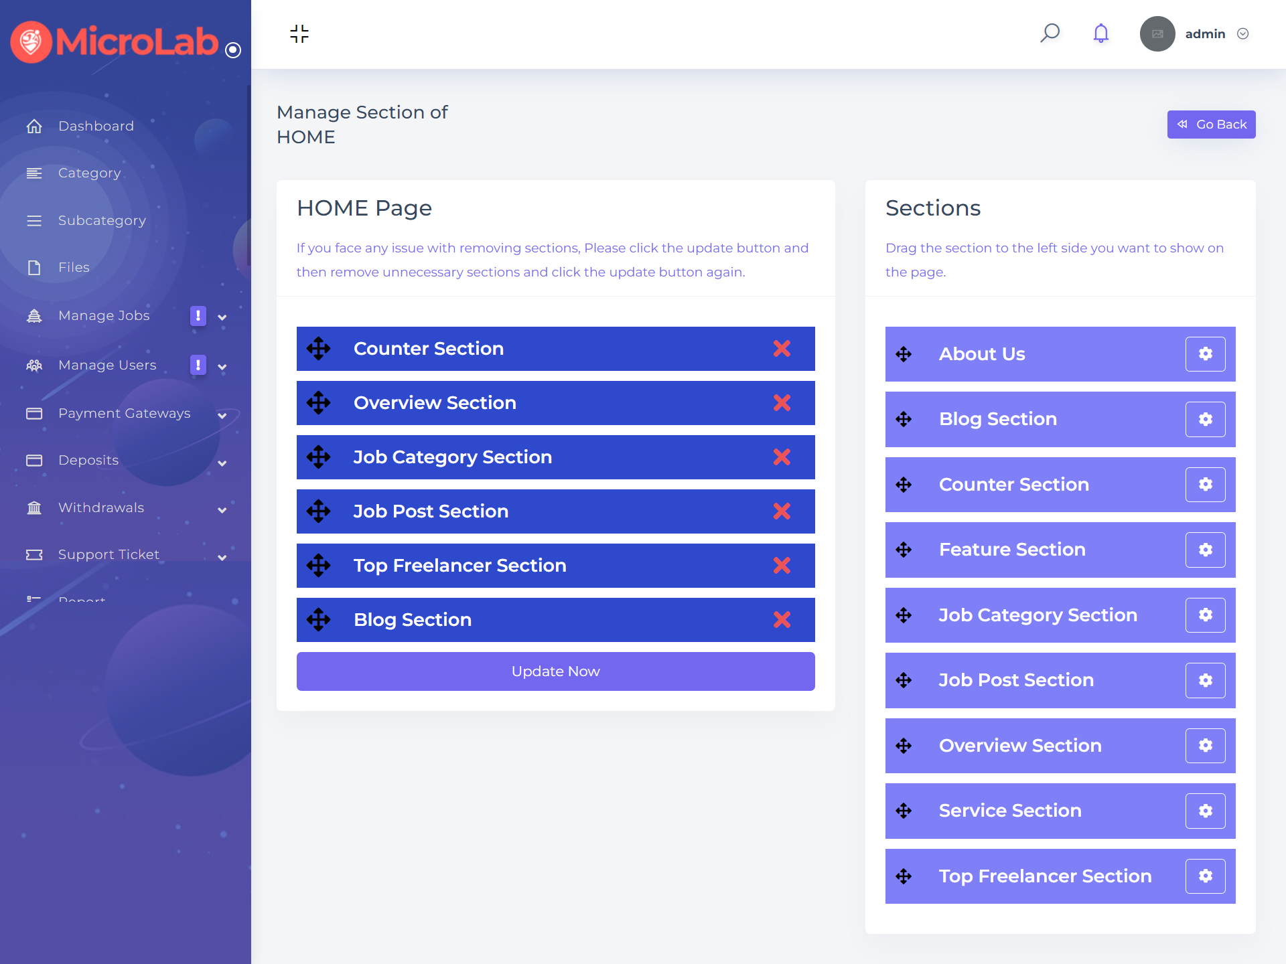Click gear icon on Service Section
Image resolution: width=1286 pixels, height=964 pixels.
(x=1205, y=811)
